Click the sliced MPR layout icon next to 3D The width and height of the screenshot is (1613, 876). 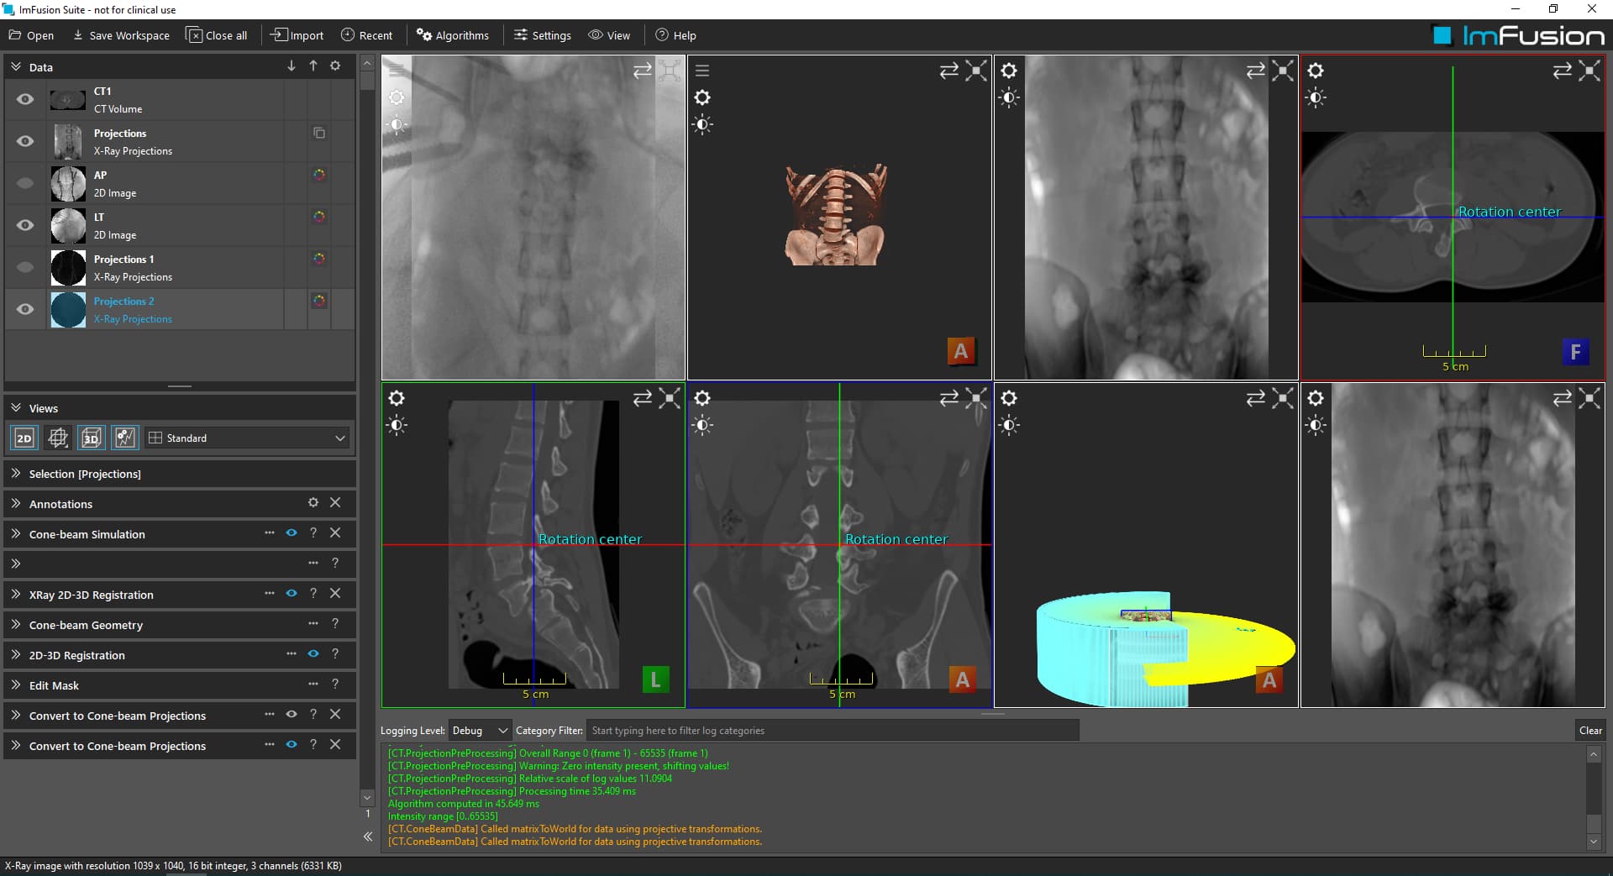coord(57,438)
